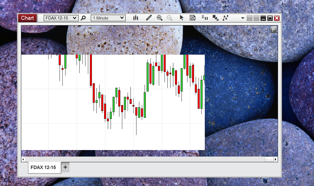Open the chart trader icon
Viewport: 314px width, 186px height.
(205, 18)
